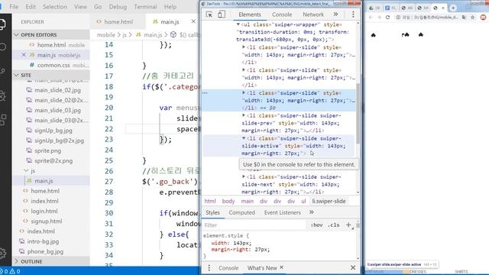Go back in the Chrome window
The width and height of the screenshot is (489, 275).
pos(371,18)
